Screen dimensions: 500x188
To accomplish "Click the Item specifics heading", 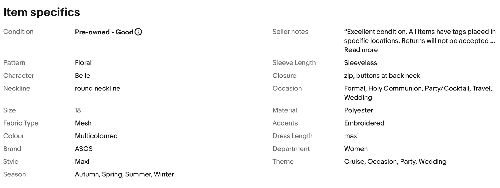I will click(42, 12).
